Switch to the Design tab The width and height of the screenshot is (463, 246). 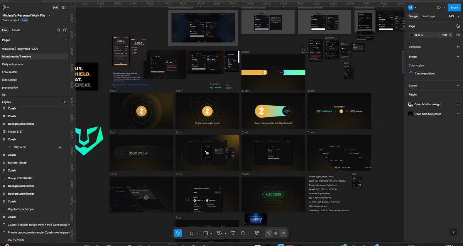[413, 16]
